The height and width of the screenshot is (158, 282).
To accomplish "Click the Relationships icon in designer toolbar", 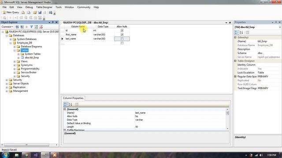I will (16, 18).
